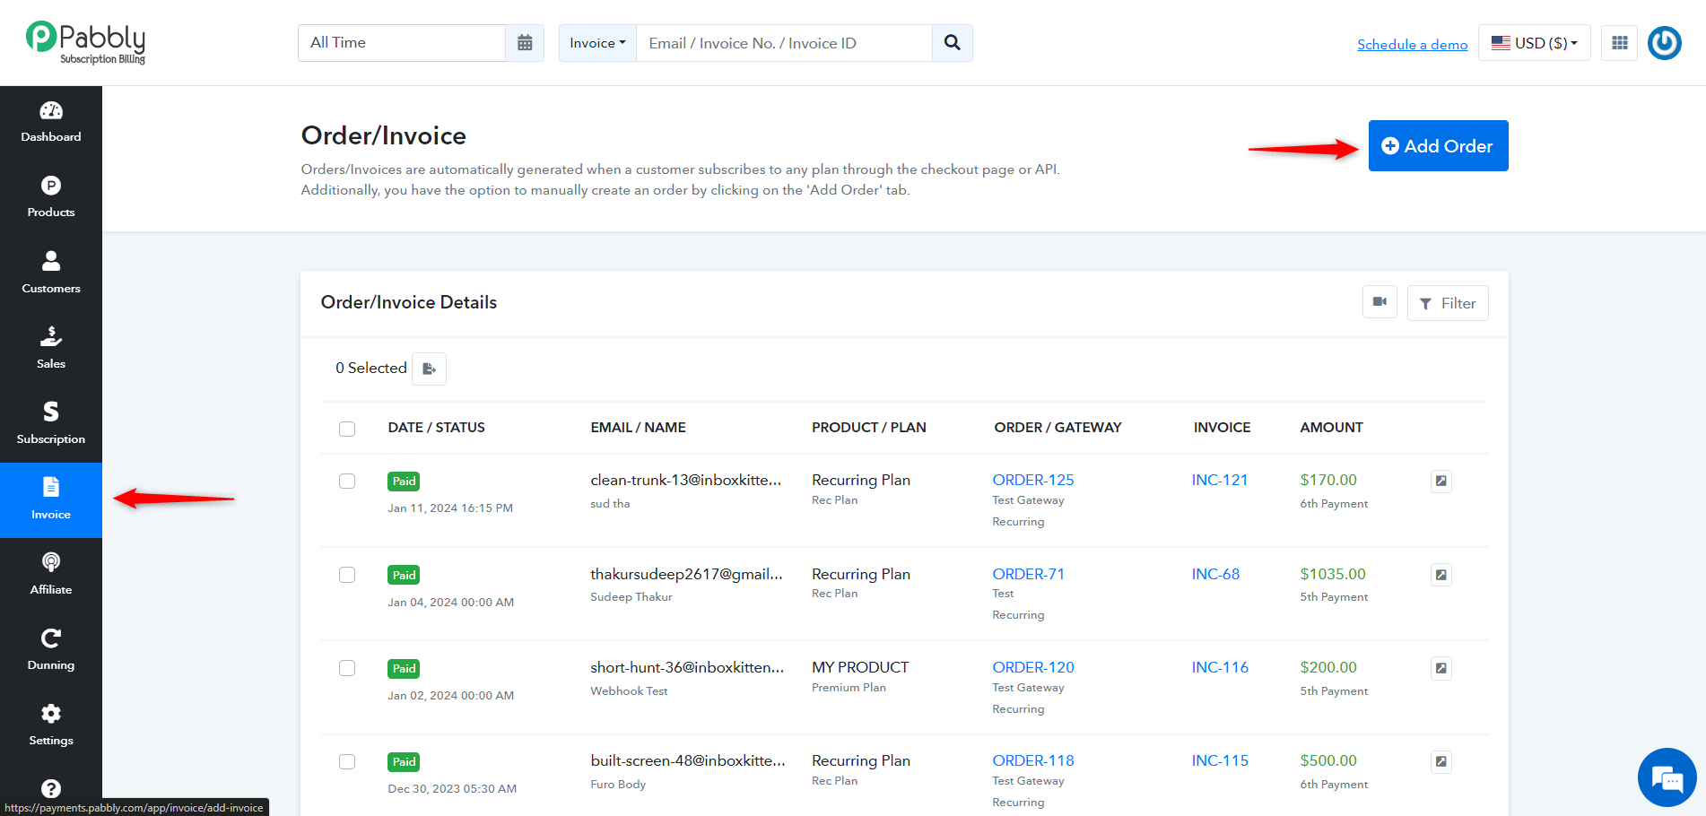
Task: Toggle select-all checkbox in table header
Action: pyautogui.click(x=347, y=429)
